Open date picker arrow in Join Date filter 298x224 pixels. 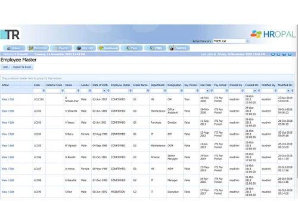[207, 91]
